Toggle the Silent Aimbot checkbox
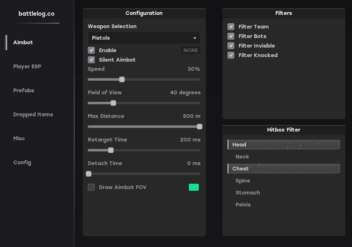The width and height of the screenshot is (352, 247). (x=92, y=60)
